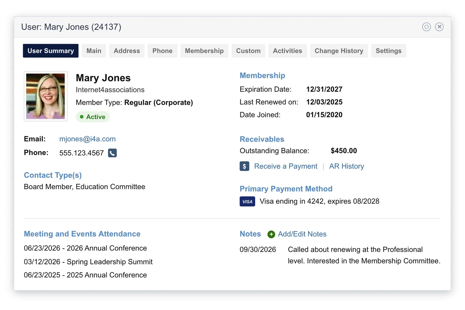465x310 pixels.
Task: Click the Spring Leadership Summit entry
Action: pyautogui.click(x=88, y=262)
